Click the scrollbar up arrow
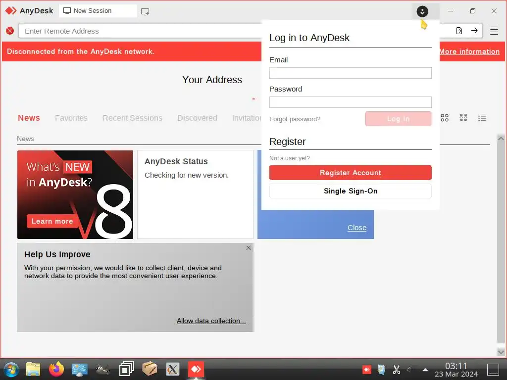The height and width of the screenshot is (380, 507). point(501,139)
